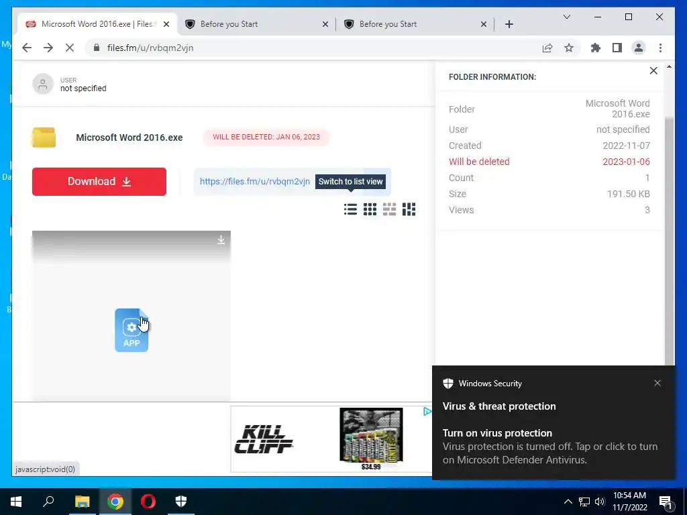Click the Microsoft Word 2016.exe folder name
This screenshot has height=515, width=687.
129,137
